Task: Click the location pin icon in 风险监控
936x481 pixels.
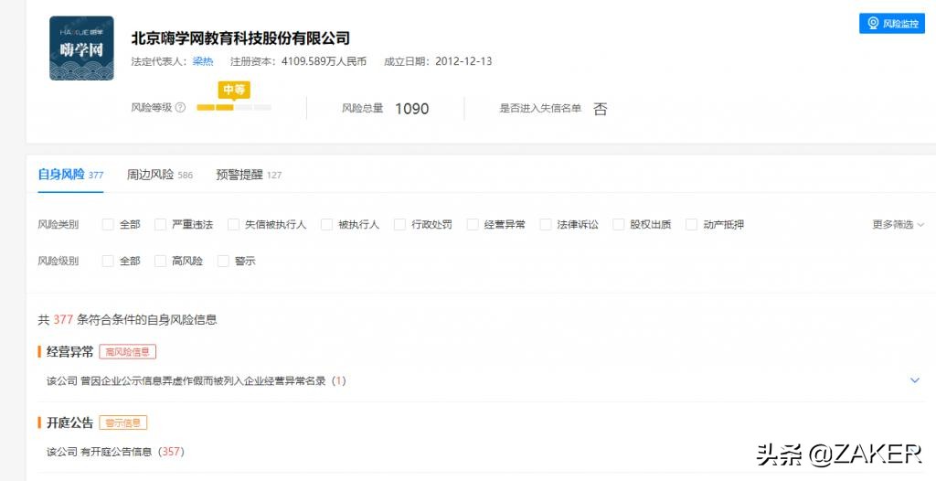Action: click(x=873, y=23)
